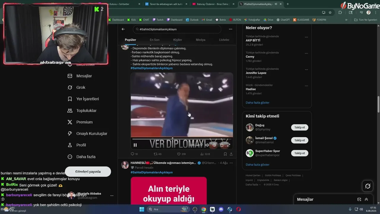Open #SahteDiplomalılarıAçıklayın hashtag in first tweet
Image resolution: width=380 pixels, height=214 pixels.
click(x=151, y=68)
